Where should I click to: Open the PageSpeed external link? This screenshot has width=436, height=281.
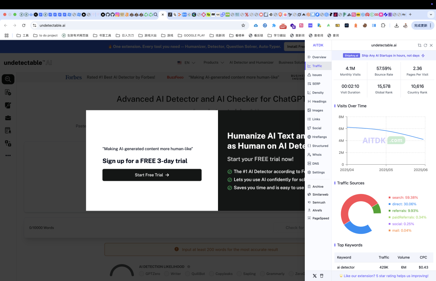click(318, 218)
